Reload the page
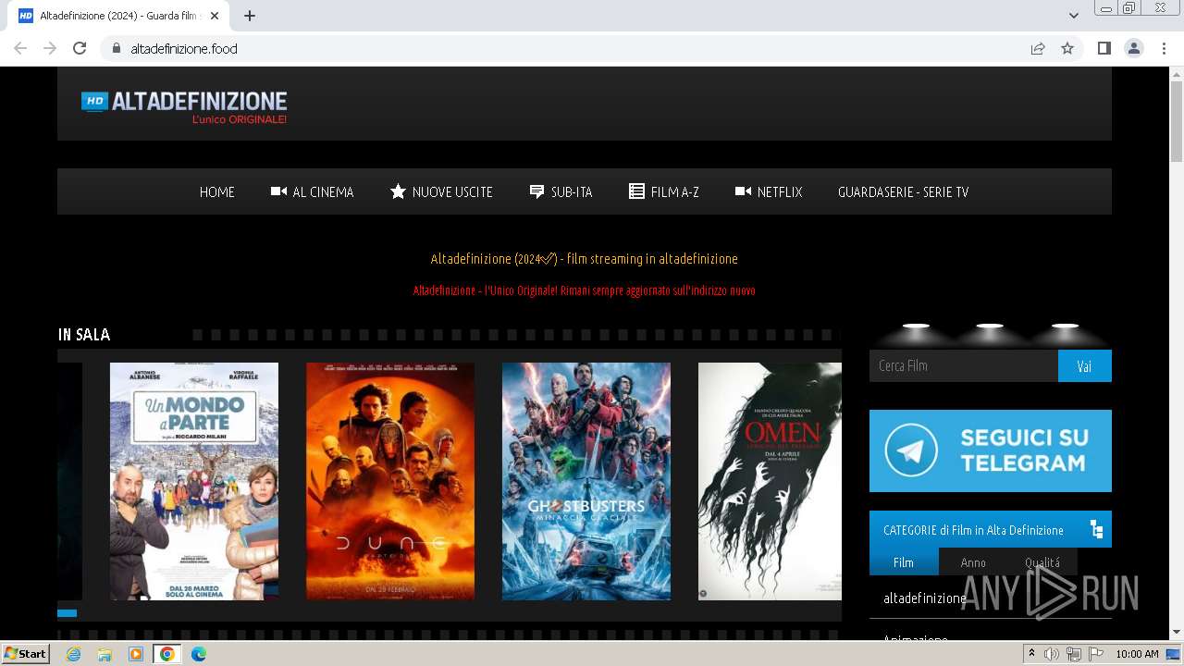The image size is (1184, 666). (x=80, y=48)
